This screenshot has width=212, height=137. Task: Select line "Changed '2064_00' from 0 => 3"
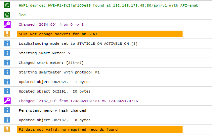(51, 24)
